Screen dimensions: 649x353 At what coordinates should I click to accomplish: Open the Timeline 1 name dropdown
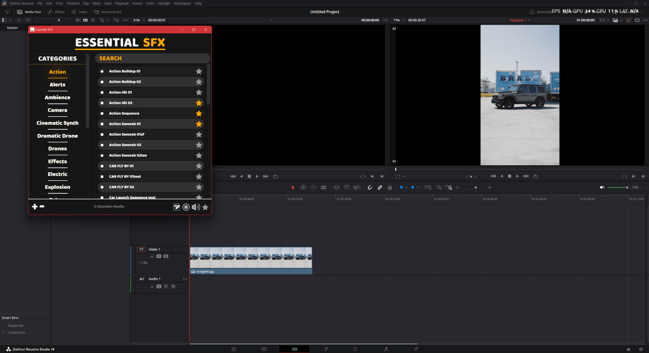pyautogui.click(x=530, y=20)
